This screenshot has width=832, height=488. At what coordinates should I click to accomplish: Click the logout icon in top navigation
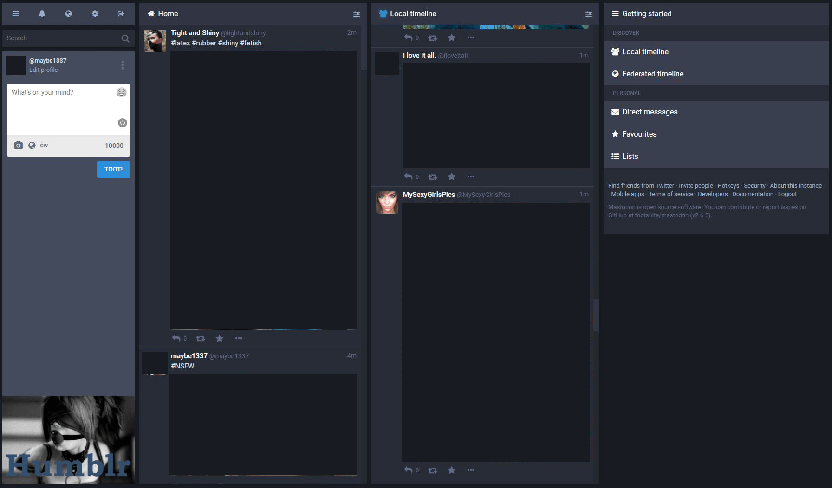[x=121, y=14]
